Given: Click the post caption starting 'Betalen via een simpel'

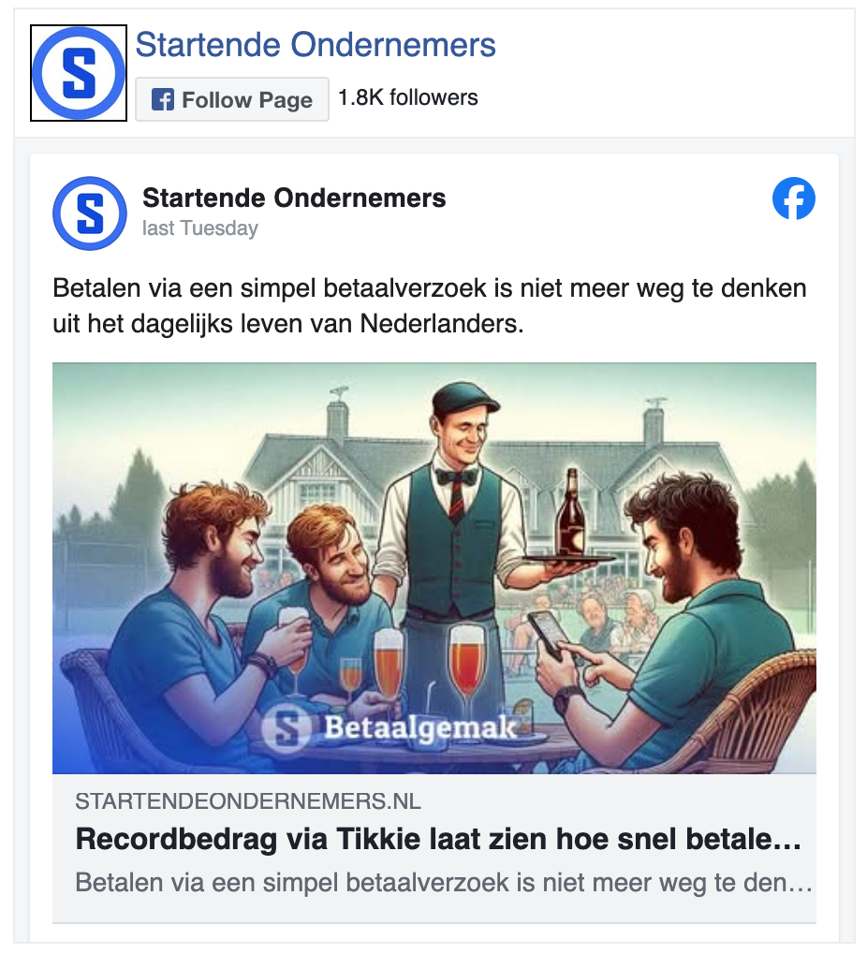Looking at the screenshot, I should [430, 305].
